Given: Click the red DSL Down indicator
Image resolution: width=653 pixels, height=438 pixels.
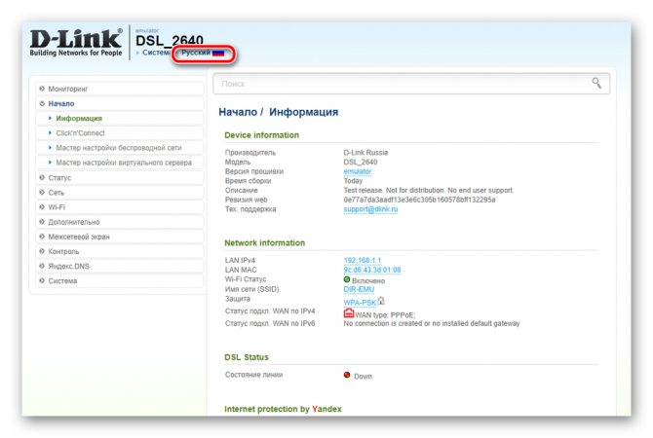Looking at the screenshot, I should [x=347, y=375].
